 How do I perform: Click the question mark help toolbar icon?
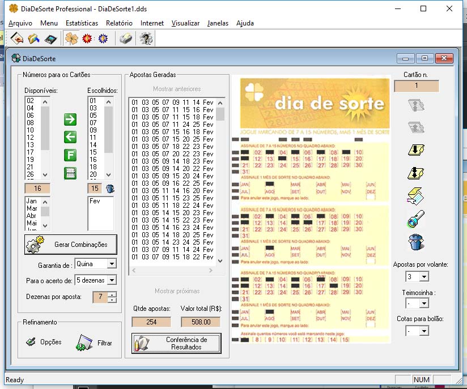(x=146, y=39)
